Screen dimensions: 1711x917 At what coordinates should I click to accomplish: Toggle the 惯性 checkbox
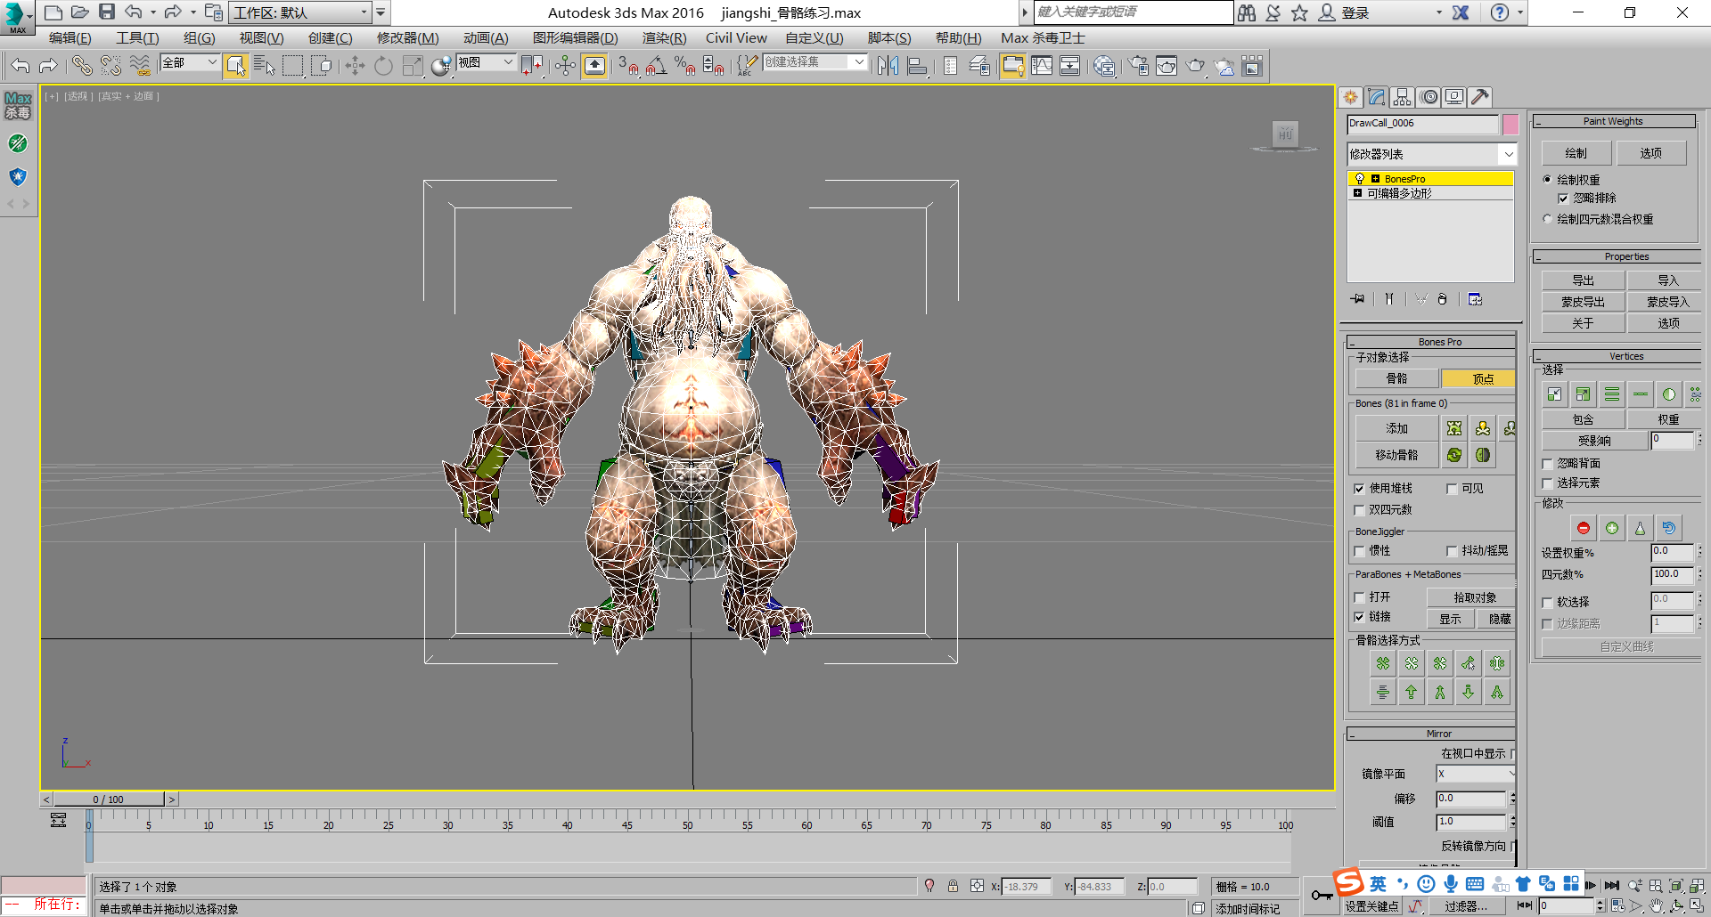tap(1359, 551)
